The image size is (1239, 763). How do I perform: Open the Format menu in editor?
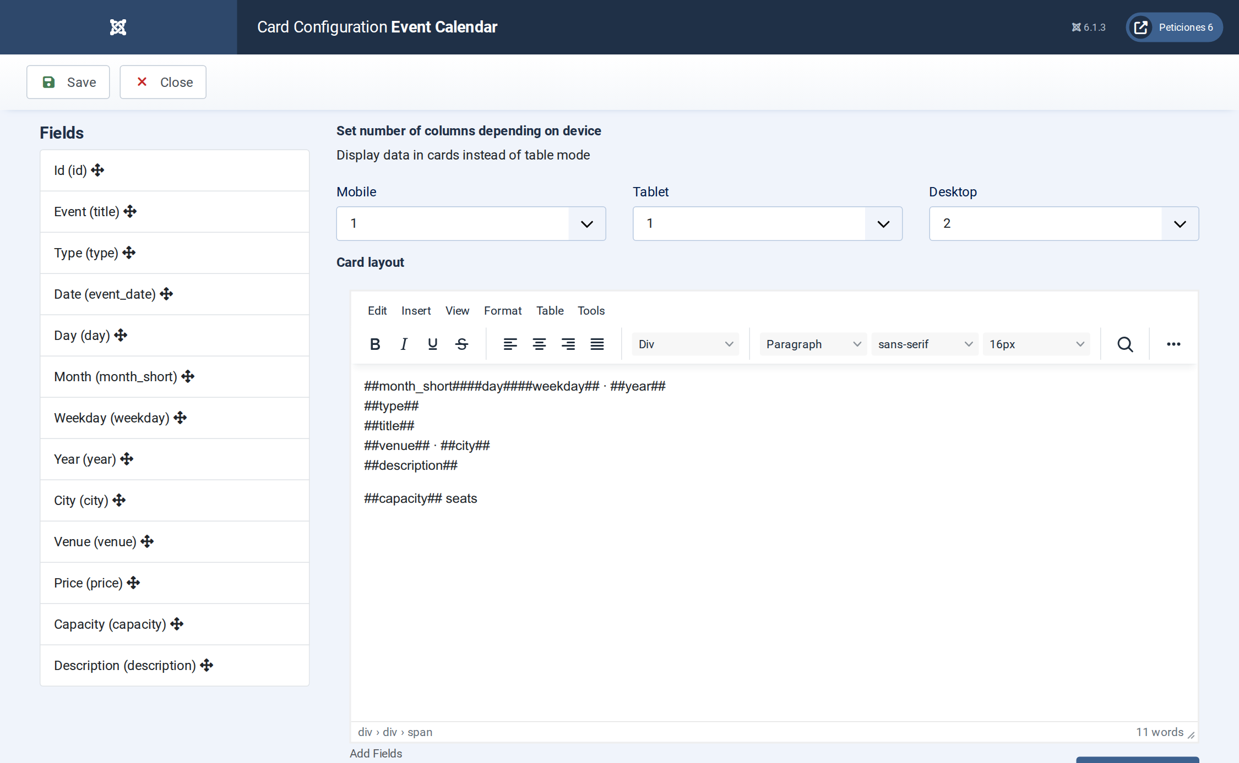(x=503, y=311)
